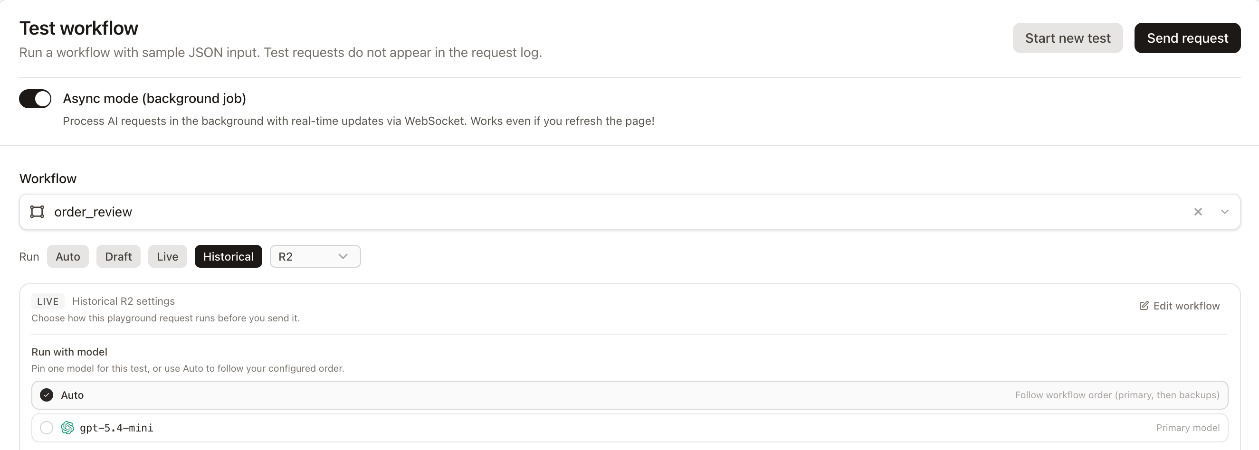
Task: Toggle Async mode off
Action: 35,99
